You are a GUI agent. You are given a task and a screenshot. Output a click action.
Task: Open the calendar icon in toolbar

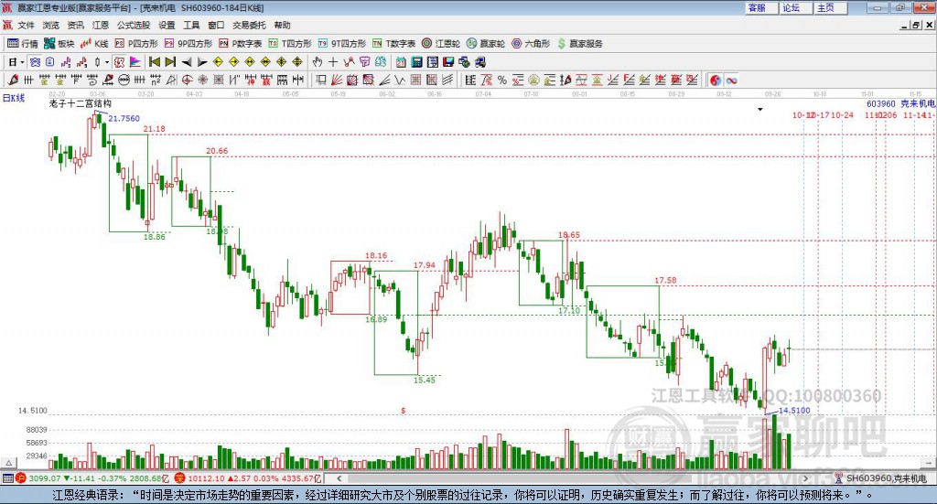[x=401, y=62]
